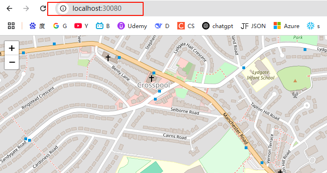
Task: Click the Lydgate Hall Crescent label
Action: pyautogui.click(x=190, y=52)
